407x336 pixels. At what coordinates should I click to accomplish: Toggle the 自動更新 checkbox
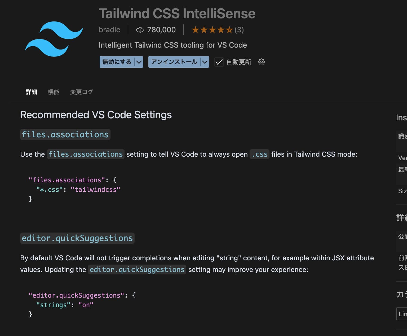coord(219,62)
